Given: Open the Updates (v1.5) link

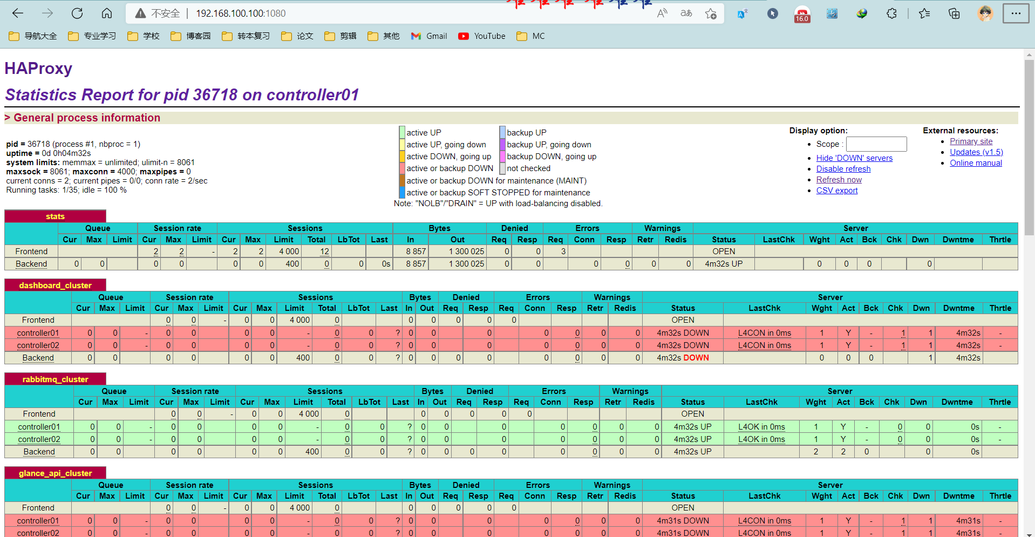Looking at the screenshot, I should coord(977,152).
